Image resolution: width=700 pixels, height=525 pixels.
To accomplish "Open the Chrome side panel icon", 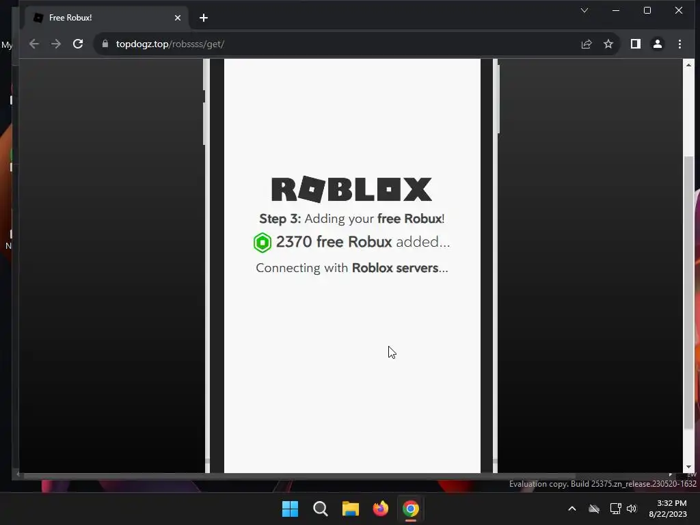I will (635, 44).
